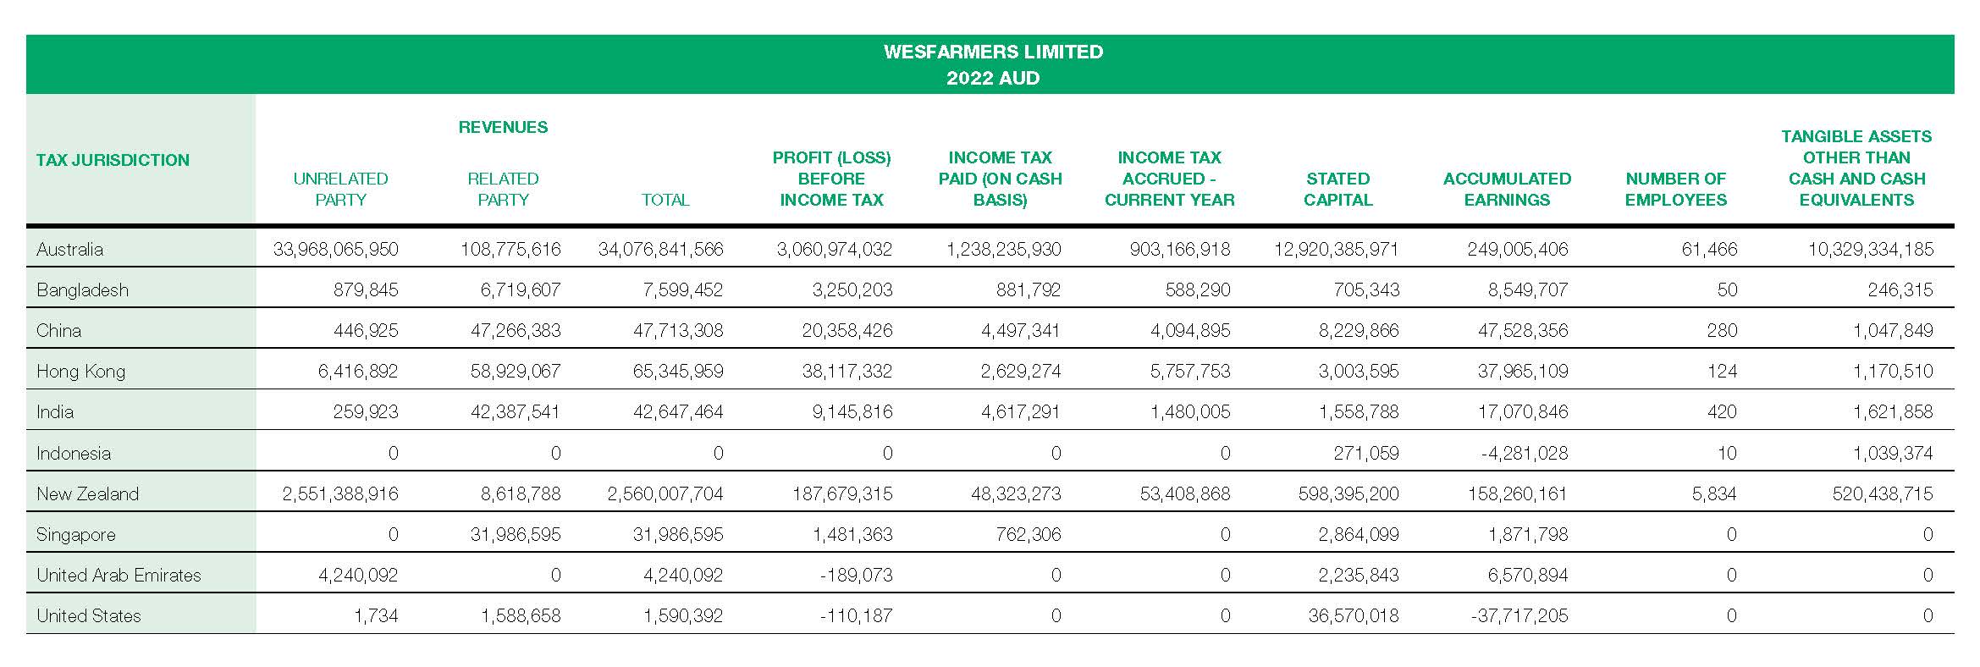The width and height of the screenshot is (1980, 667).
Task: Select China's employee count 280
Action: [1722, 330]
